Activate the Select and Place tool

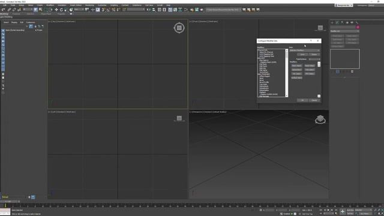coord(71,10)
